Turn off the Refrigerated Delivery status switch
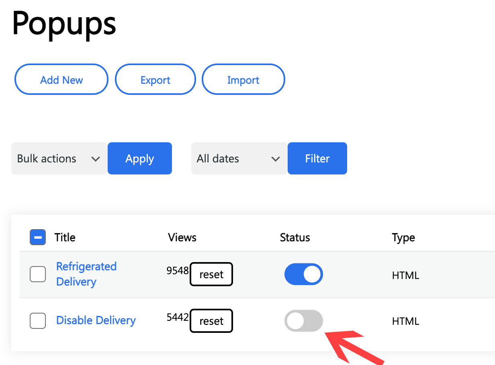 point(303,274)
